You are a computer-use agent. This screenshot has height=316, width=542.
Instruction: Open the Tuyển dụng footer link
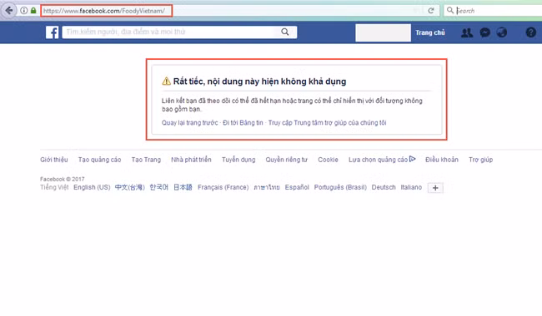point(238,160)
